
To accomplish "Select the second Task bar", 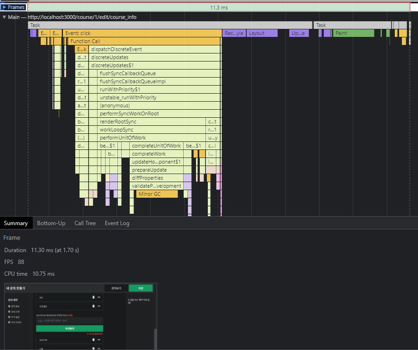I will 352,25.
